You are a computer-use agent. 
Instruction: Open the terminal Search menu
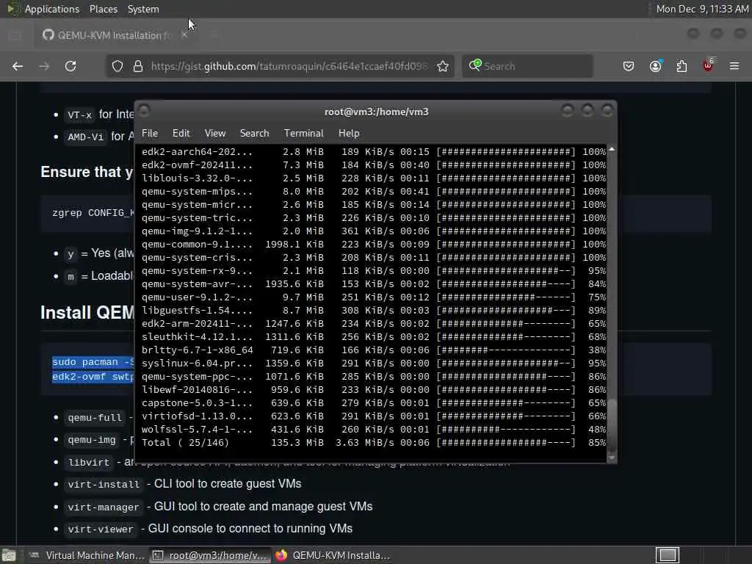[x=254, y=134]
